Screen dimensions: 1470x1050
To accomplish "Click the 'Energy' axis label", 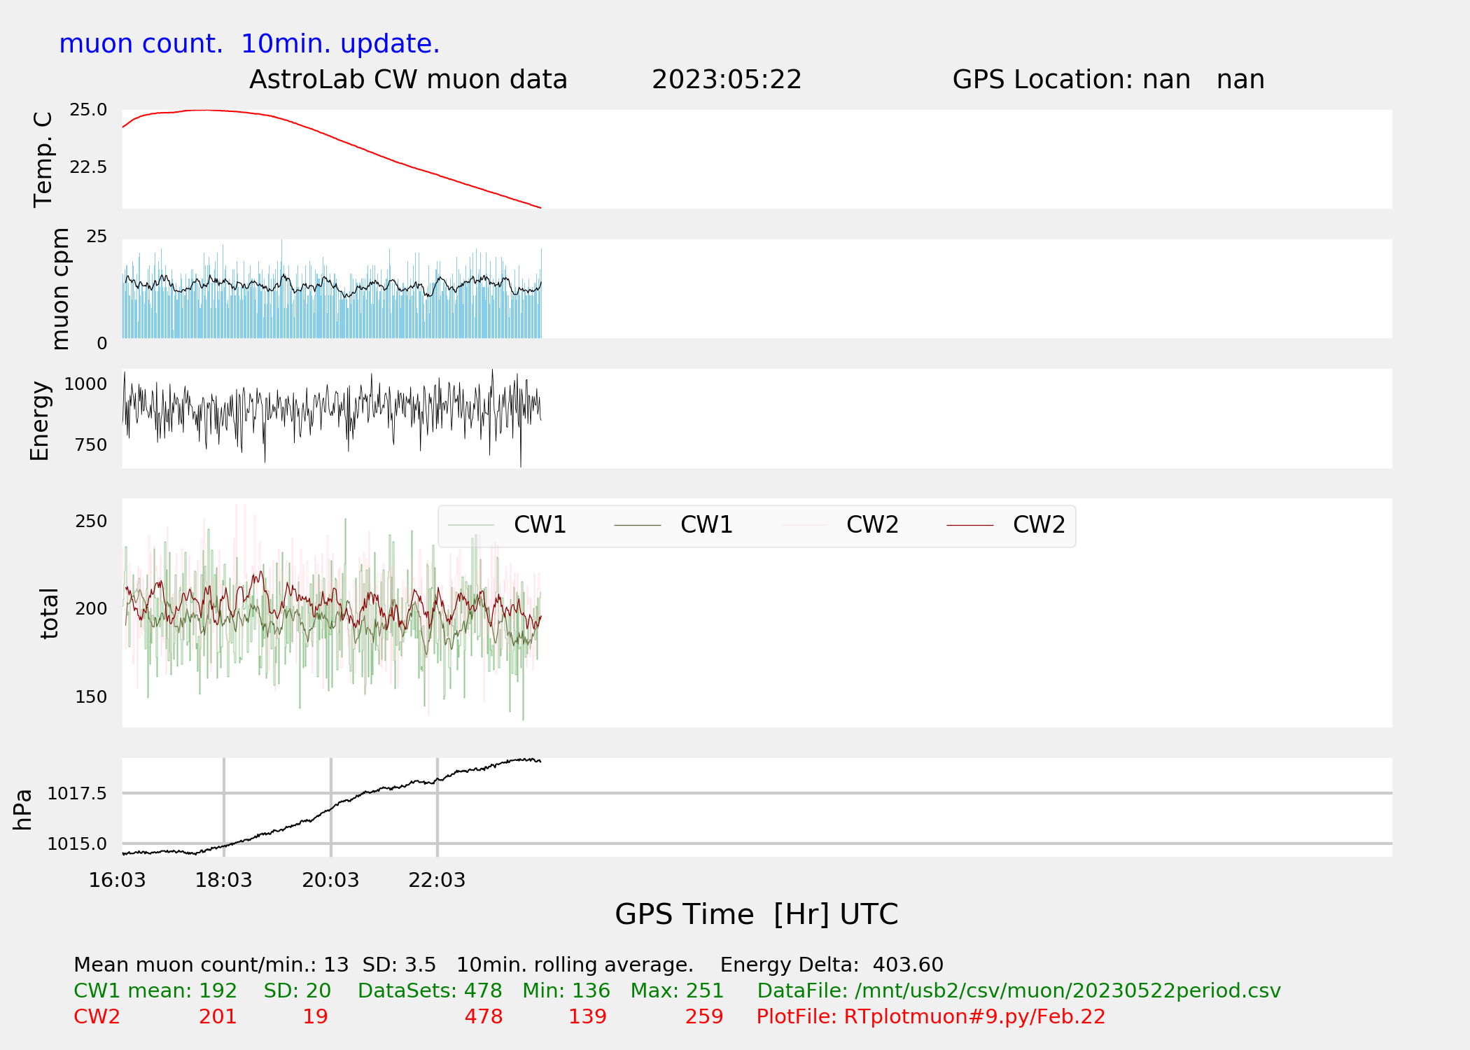I will pyautogui.click(x=40, y=421).
